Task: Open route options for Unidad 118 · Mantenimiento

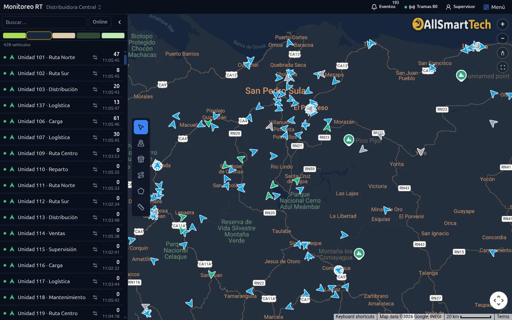Action: [95, 297]
